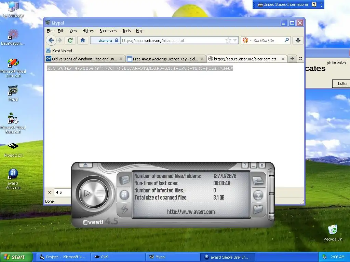Open Microsoft Visual C++ 6.0 shortcut
This screenshot has height=262, width=350.
pos(13,68)
